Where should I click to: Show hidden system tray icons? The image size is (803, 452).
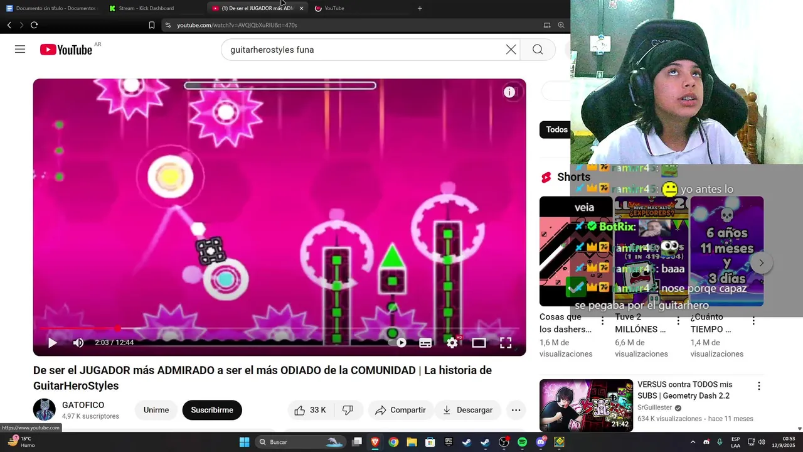[693, 442]
